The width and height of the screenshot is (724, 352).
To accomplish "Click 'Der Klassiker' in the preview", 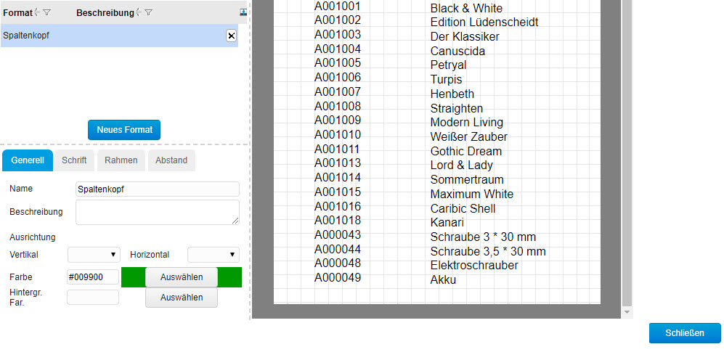I will pos(465,36).
